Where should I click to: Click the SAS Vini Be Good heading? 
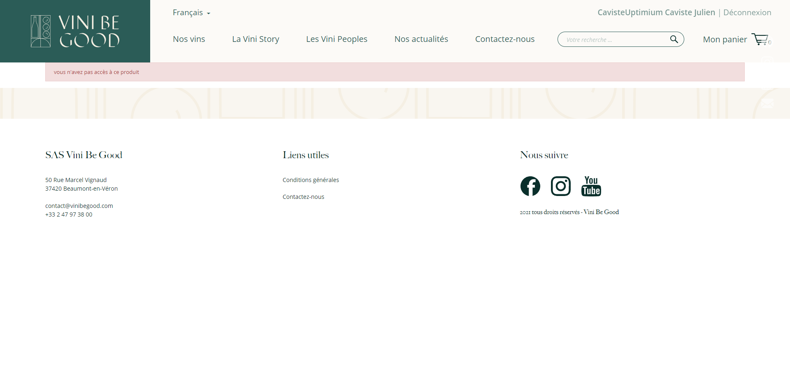click(x=84, y=155)
